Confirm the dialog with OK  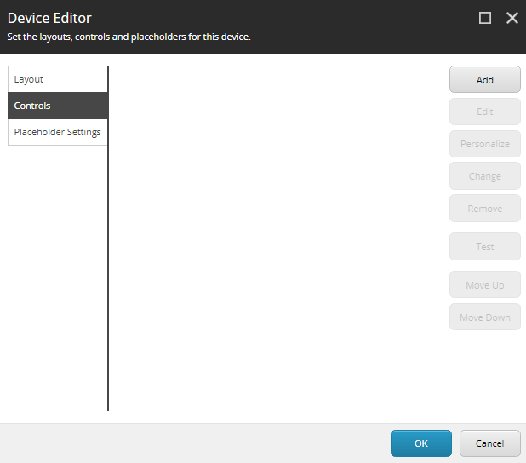pyautogui.click(x=420, y=443)
